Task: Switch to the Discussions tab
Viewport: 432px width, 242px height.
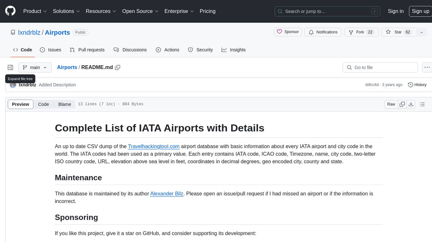Action: click(x=130, y=50)
